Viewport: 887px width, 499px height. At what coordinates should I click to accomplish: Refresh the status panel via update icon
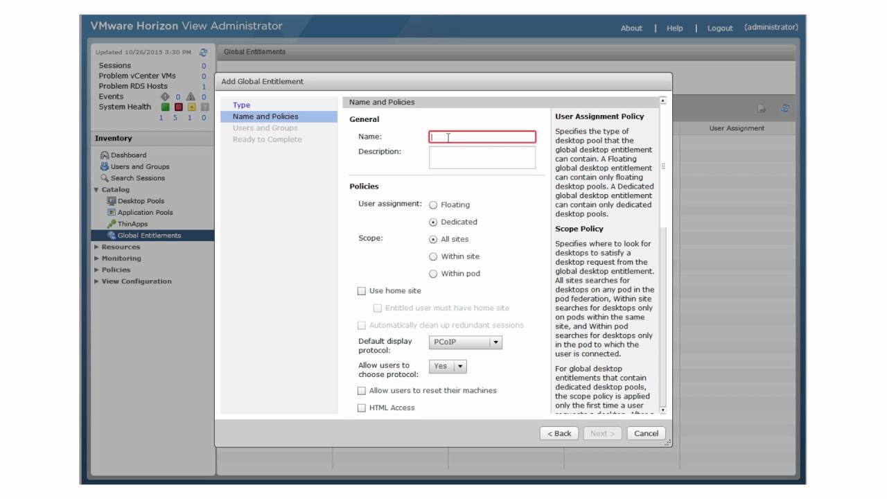pyautogui.click(x=203, y=52)
